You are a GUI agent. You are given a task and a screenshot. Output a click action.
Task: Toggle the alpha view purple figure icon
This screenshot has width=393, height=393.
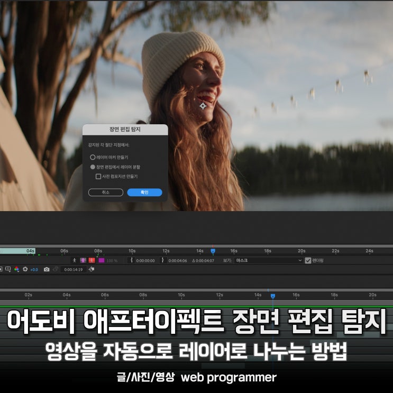coord(83,260)
